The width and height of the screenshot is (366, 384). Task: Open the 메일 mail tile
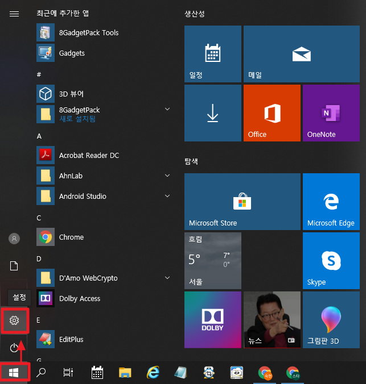[x=302, y=54]
